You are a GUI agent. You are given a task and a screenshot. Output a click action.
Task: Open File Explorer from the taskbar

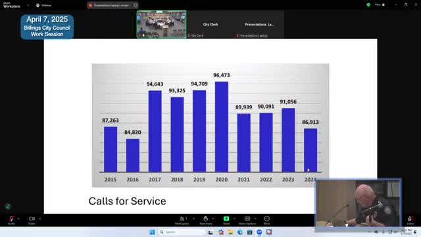[x=230, y=232]
